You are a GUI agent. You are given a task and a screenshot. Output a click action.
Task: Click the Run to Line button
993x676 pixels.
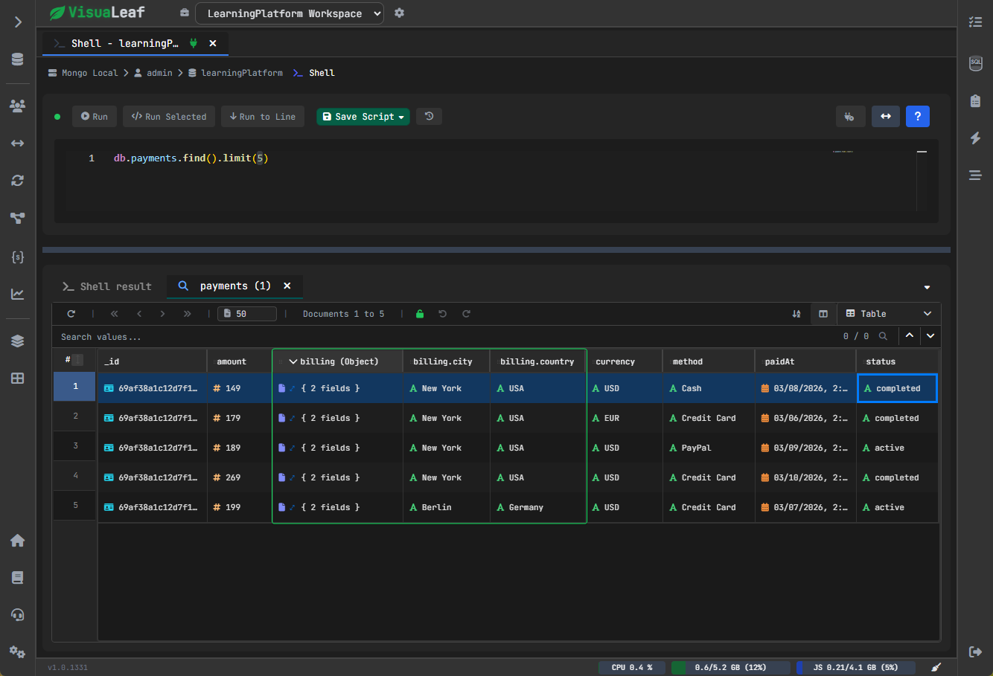(x=263, y=116)
